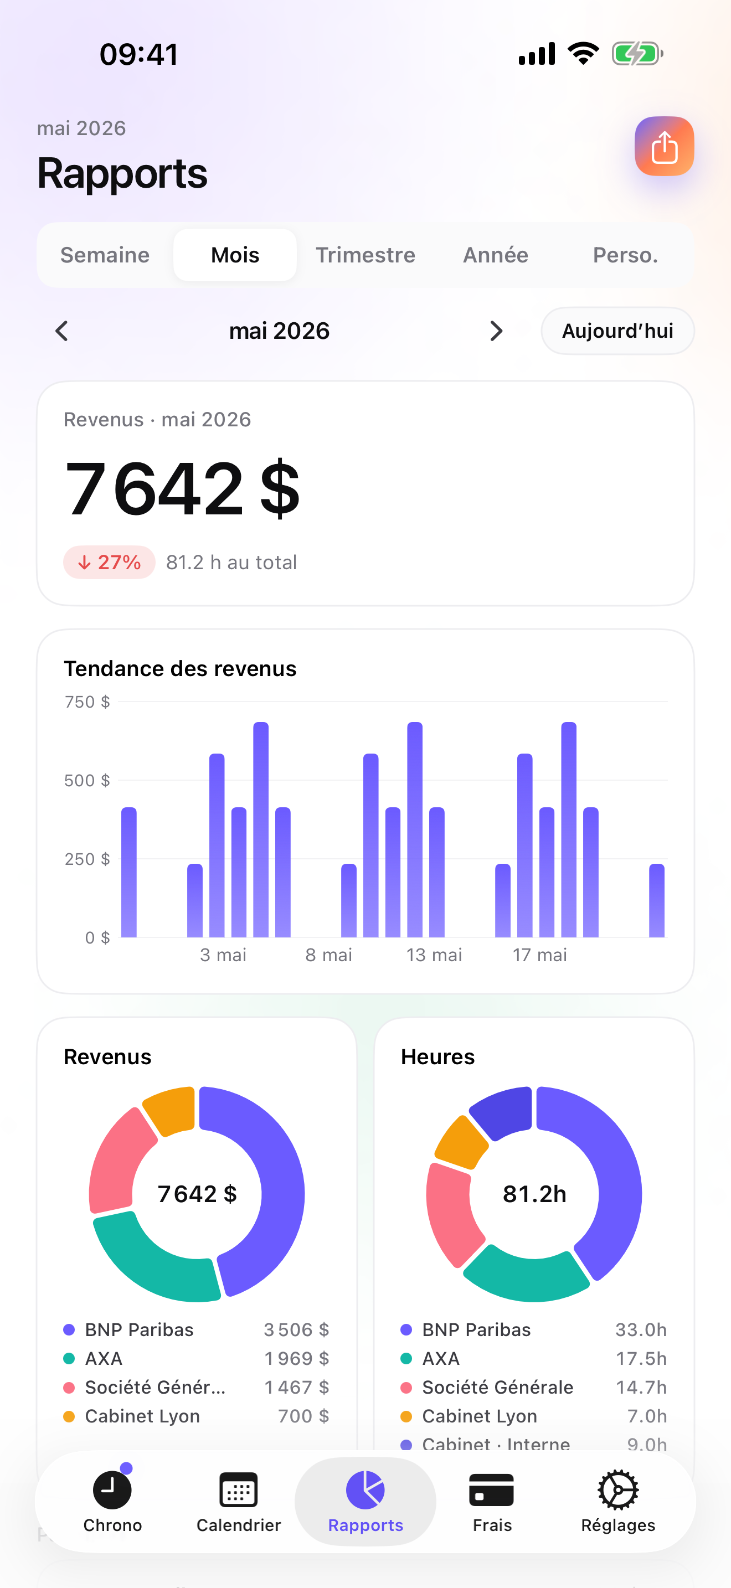731x1588 pixels.
Task: Select BNP Paribas 3 506 $ legend row
Action: [197, 1330]
